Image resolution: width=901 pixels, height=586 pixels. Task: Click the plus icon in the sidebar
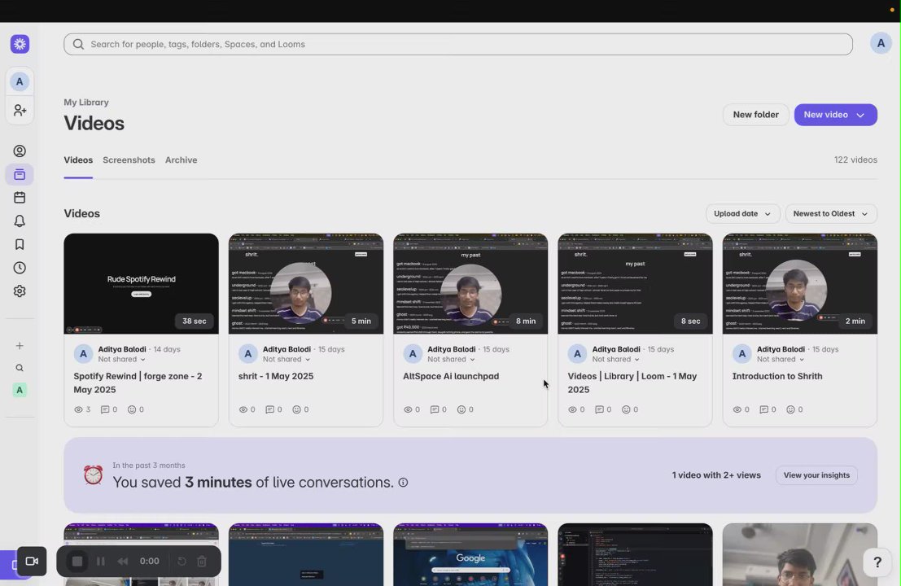click(20, 346)
